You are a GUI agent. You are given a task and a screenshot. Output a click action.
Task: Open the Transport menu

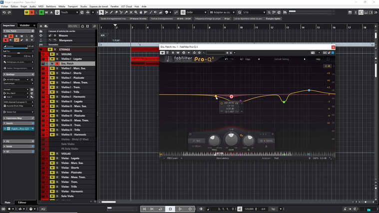73,6
